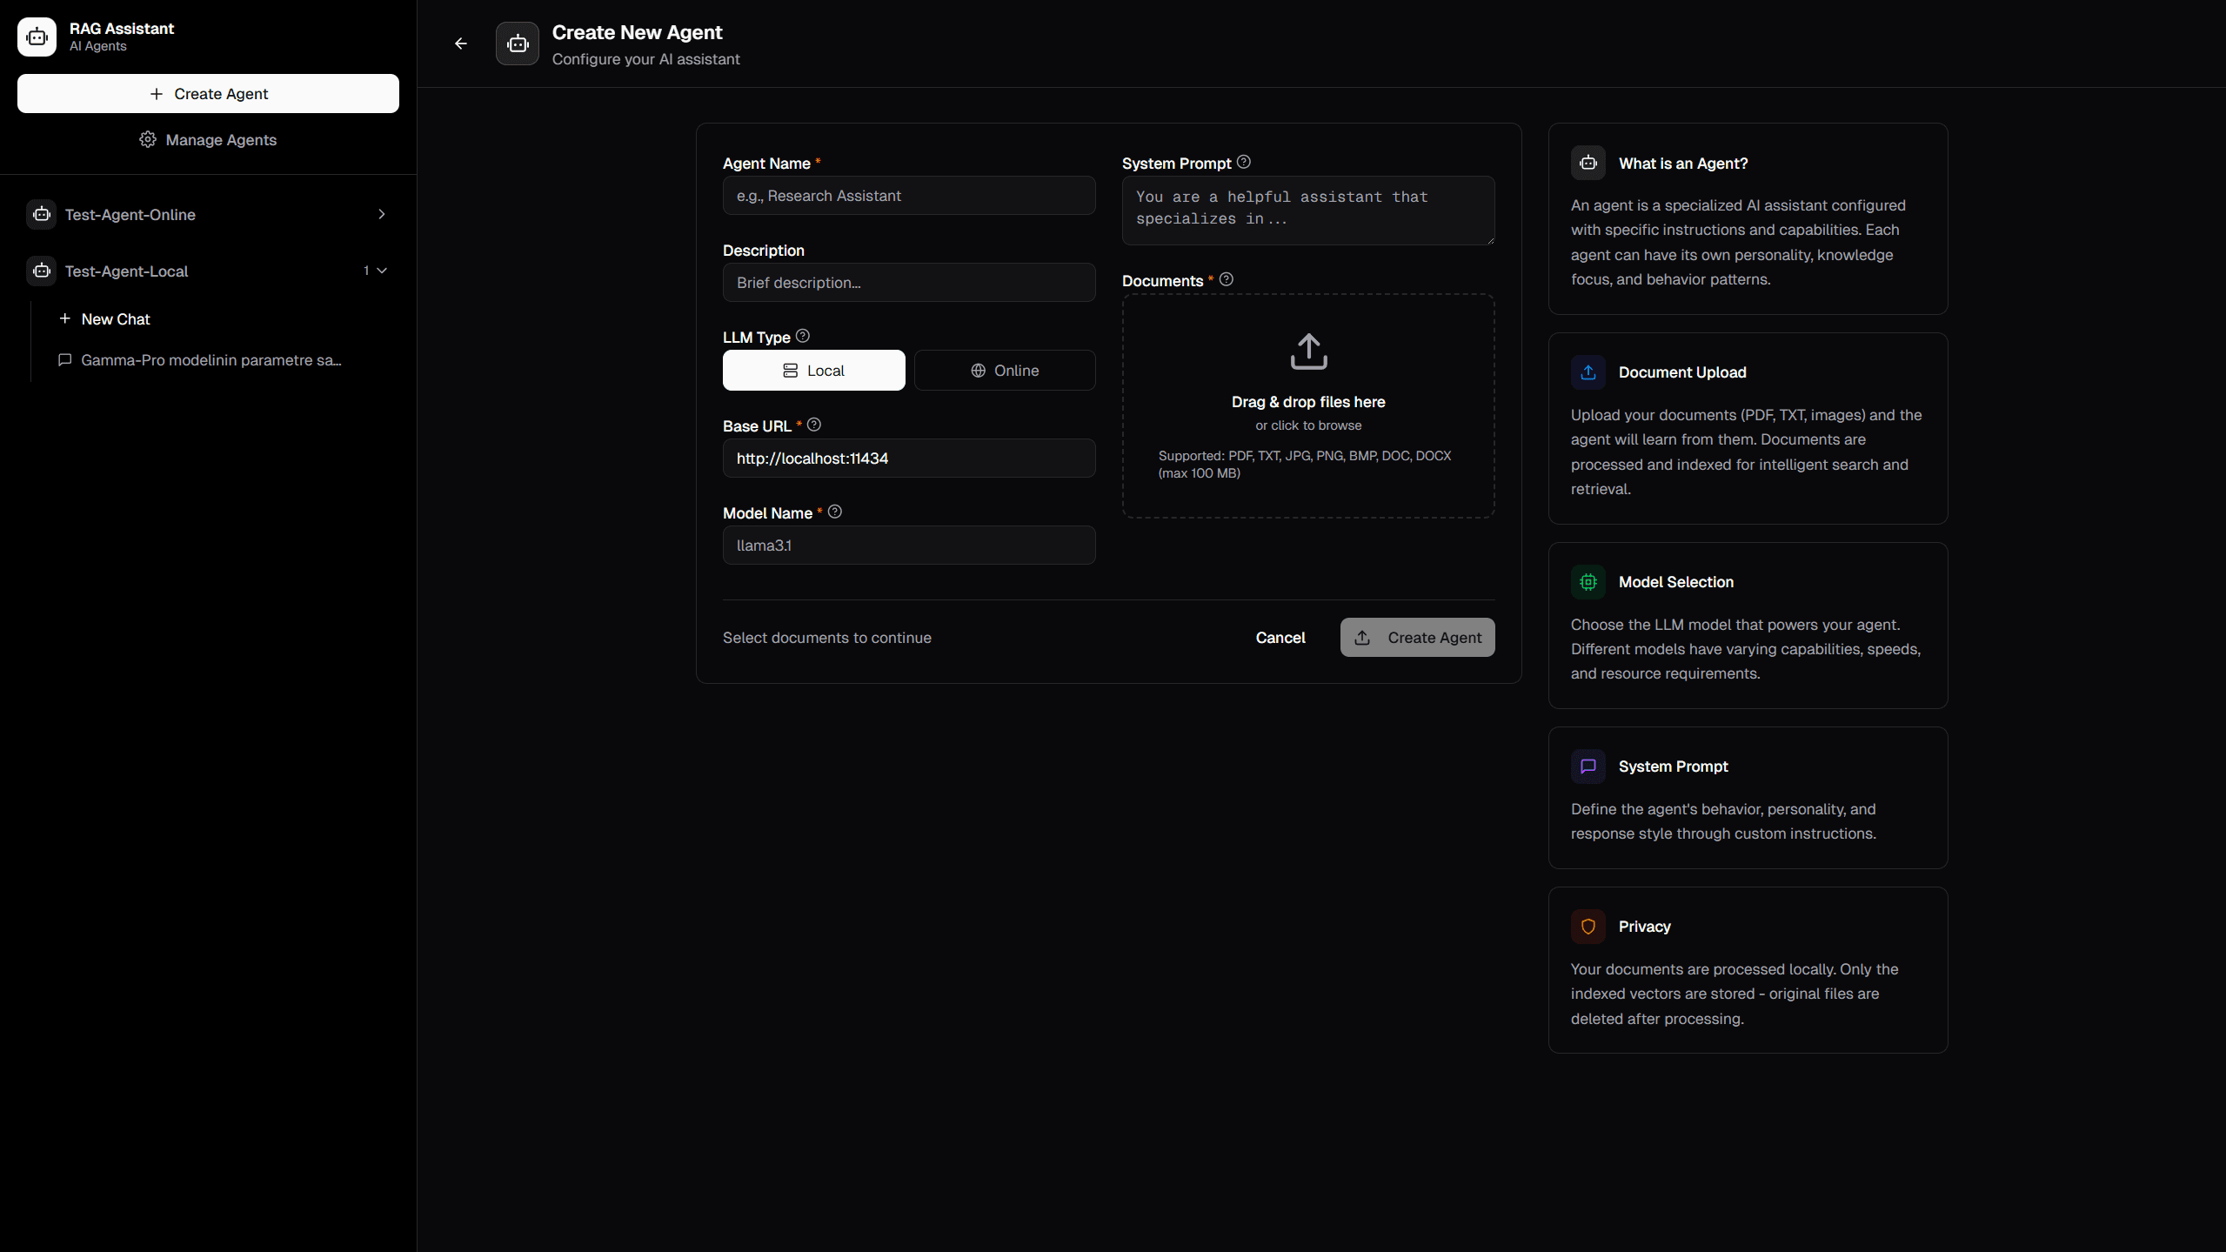2226x1252 pixels.
Task: Show help for Model Name
Action: (x=835, y=512)
